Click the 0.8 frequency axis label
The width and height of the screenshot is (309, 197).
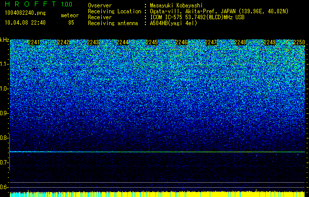pos(4,138)
